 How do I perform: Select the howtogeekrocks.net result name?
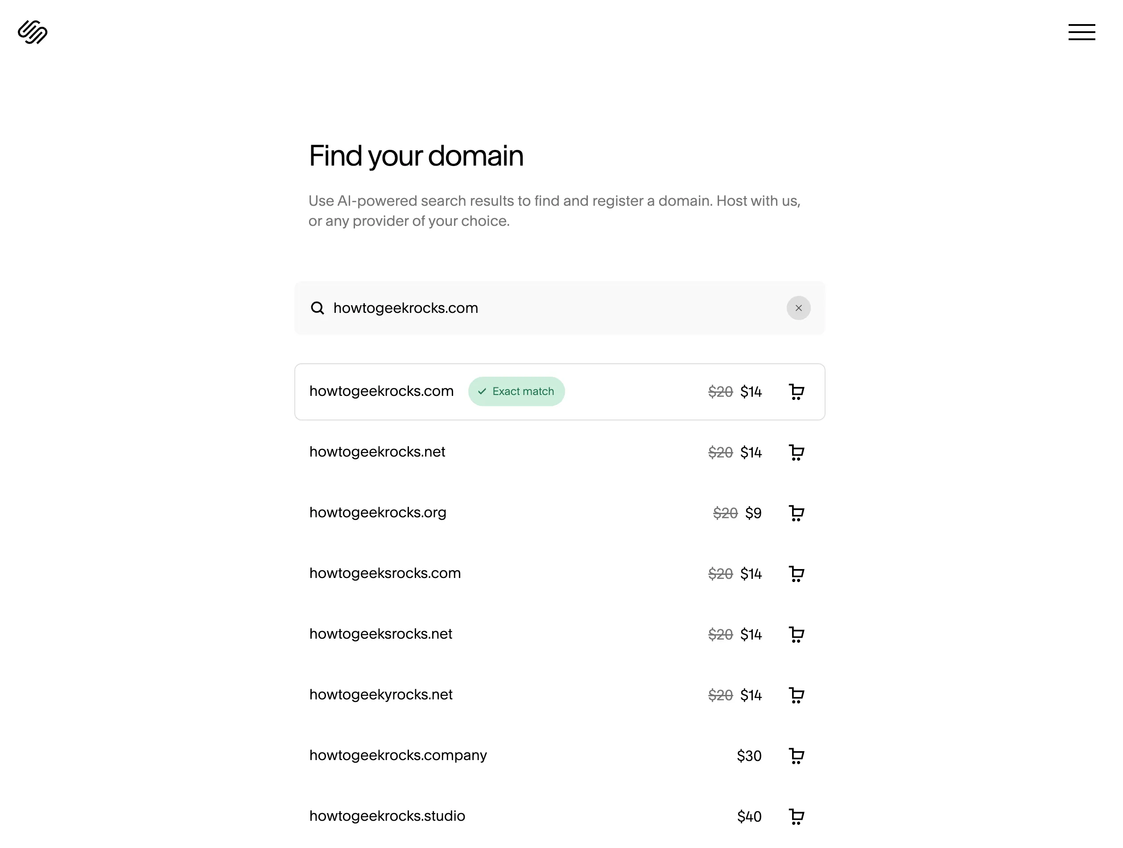[377, 452]
